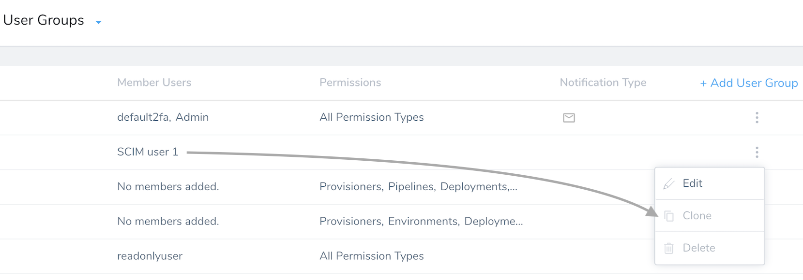This screenshot has width=803, height=280.
Task: Select Delete from the context menu
Action: point(710,248)
